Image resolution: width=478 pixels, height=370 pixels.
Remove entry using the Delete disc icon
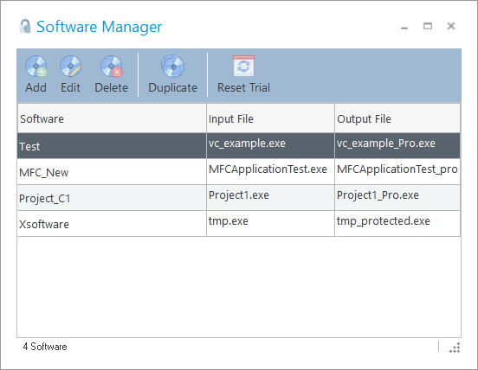pos(112,66)
